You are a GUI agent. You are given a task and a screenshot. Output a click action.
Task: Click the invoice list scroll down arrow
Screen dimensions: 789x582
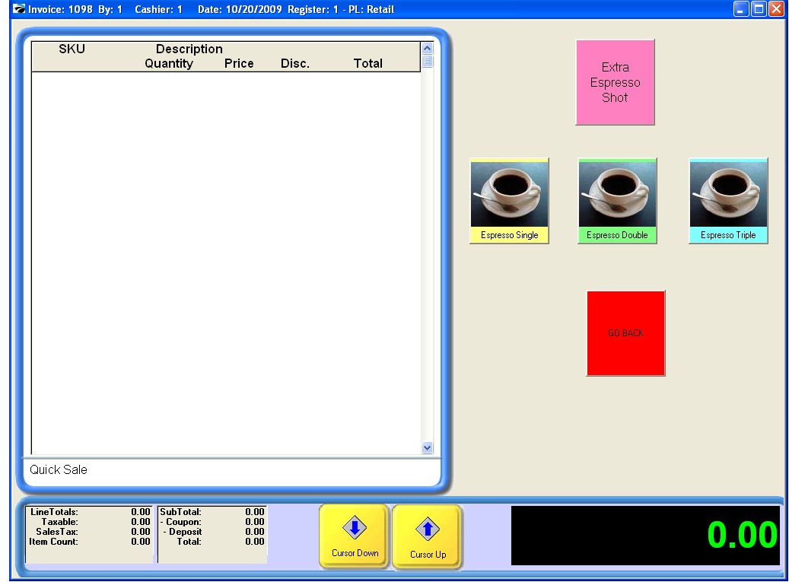tap(427, 448)
